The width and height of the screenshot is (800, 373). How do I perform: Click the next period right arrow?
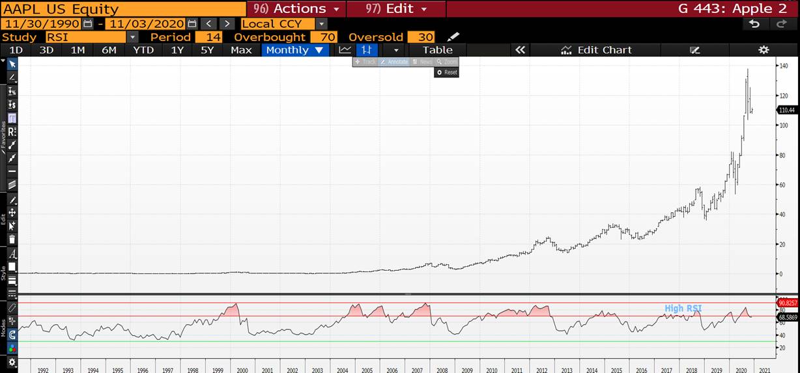(226, 24)
